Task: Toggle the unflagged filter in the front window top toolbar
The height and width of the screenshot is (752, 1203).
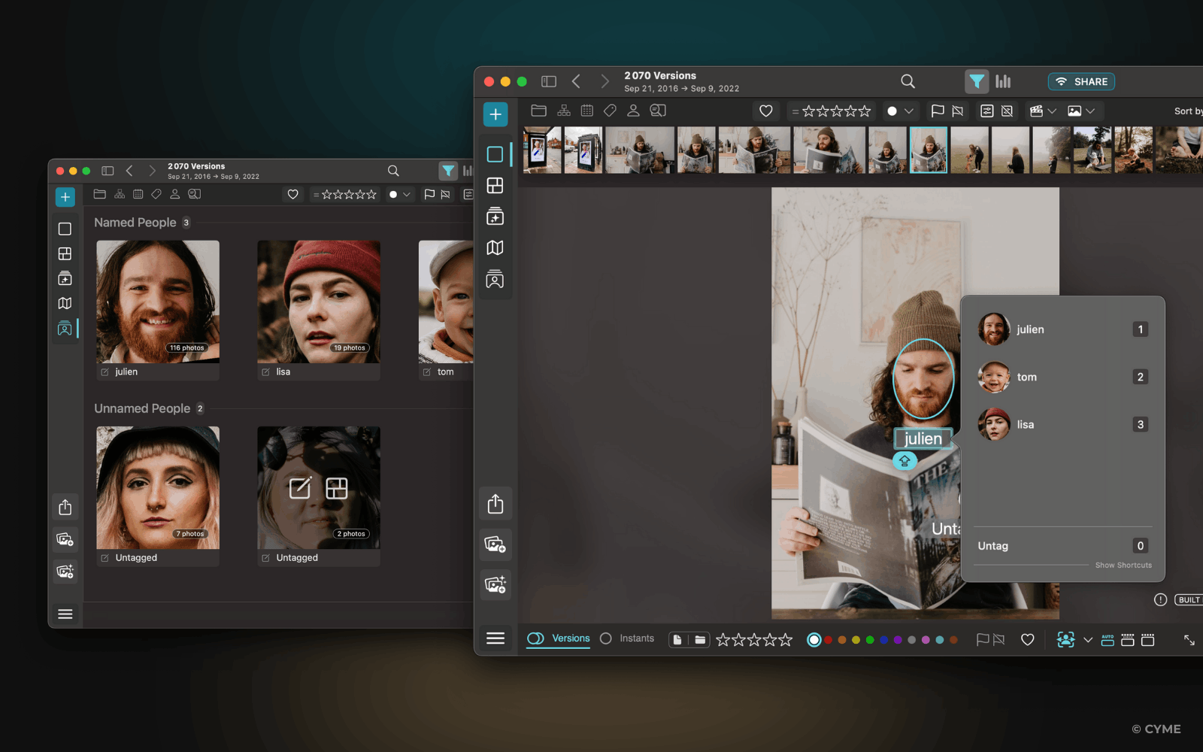Action: tap(957, 111)
